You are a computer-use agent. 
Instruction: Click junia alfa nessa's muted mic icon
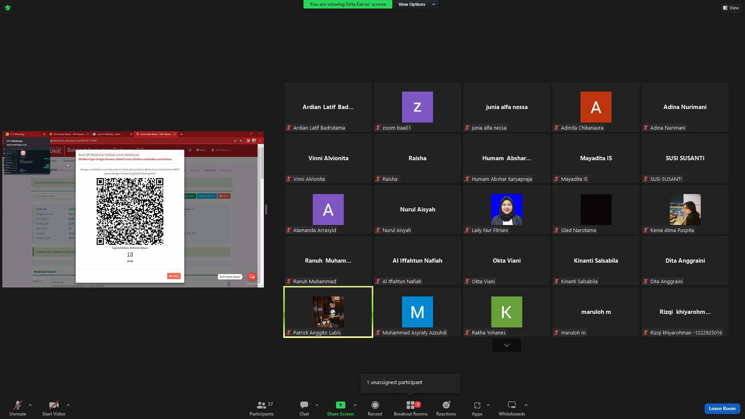coord(467,128)
